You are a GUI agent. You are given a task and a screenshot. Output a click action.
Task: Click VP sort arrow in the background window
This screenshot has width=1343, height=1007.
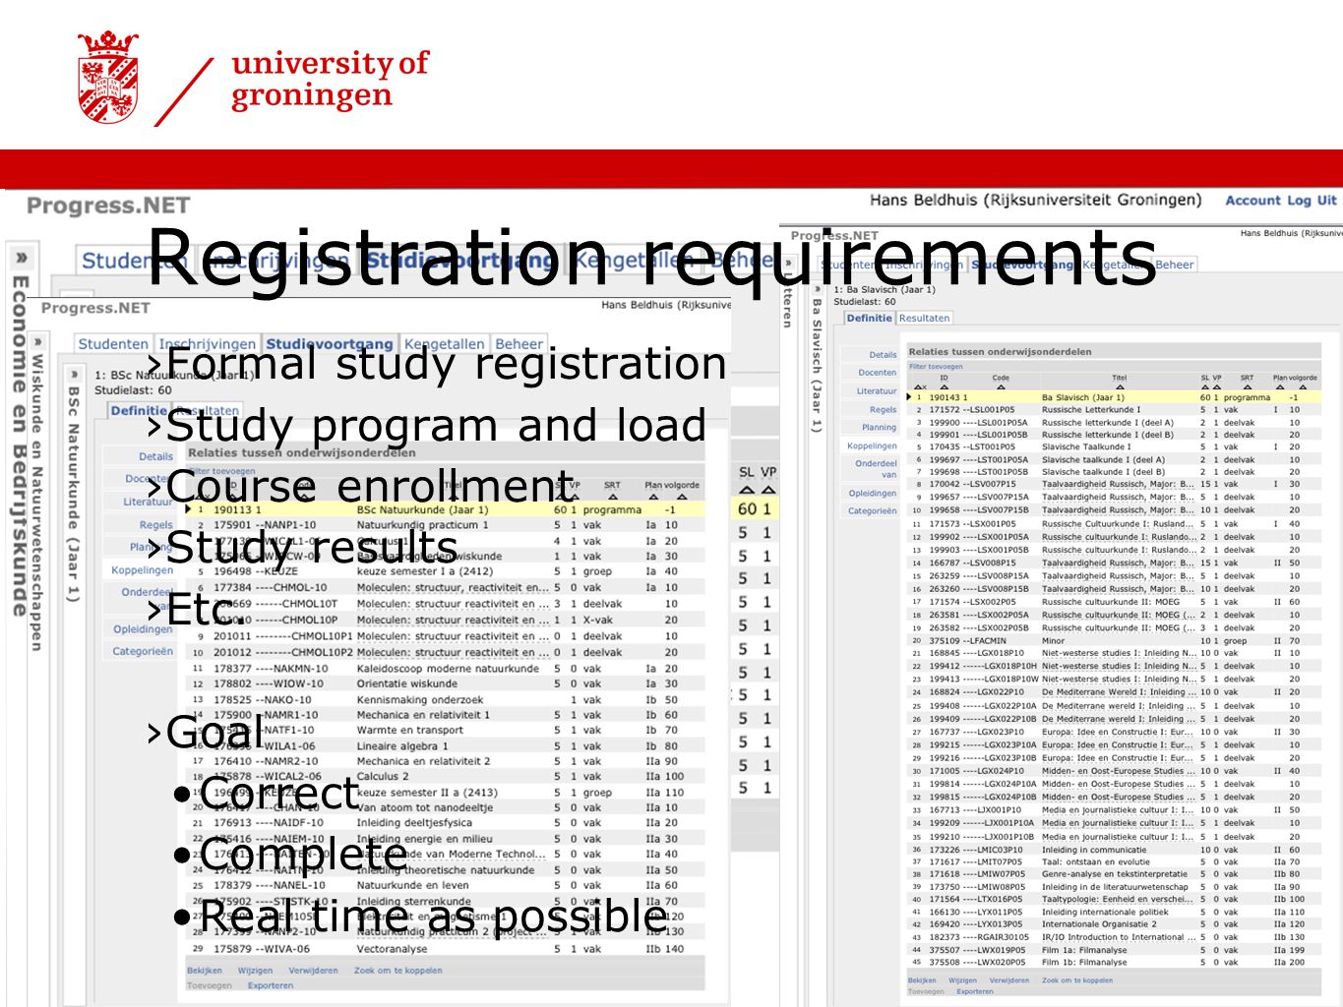(768, 490)
